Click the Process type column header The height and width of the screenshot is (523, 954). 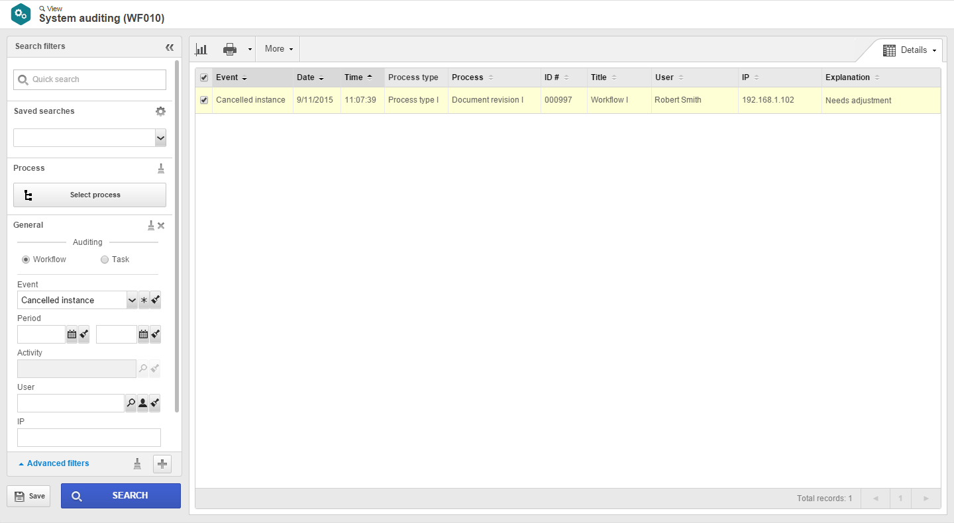(x=416, y=77)
